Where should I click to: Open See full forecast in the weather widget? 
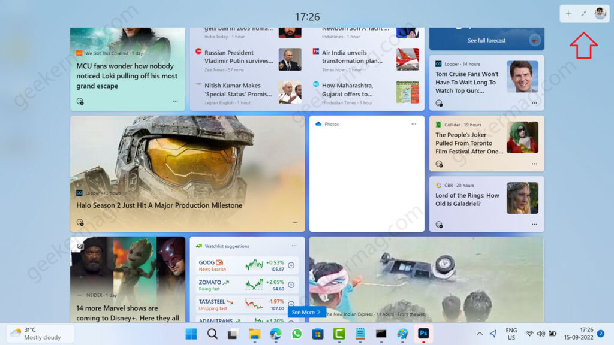[x=486, y=40]
